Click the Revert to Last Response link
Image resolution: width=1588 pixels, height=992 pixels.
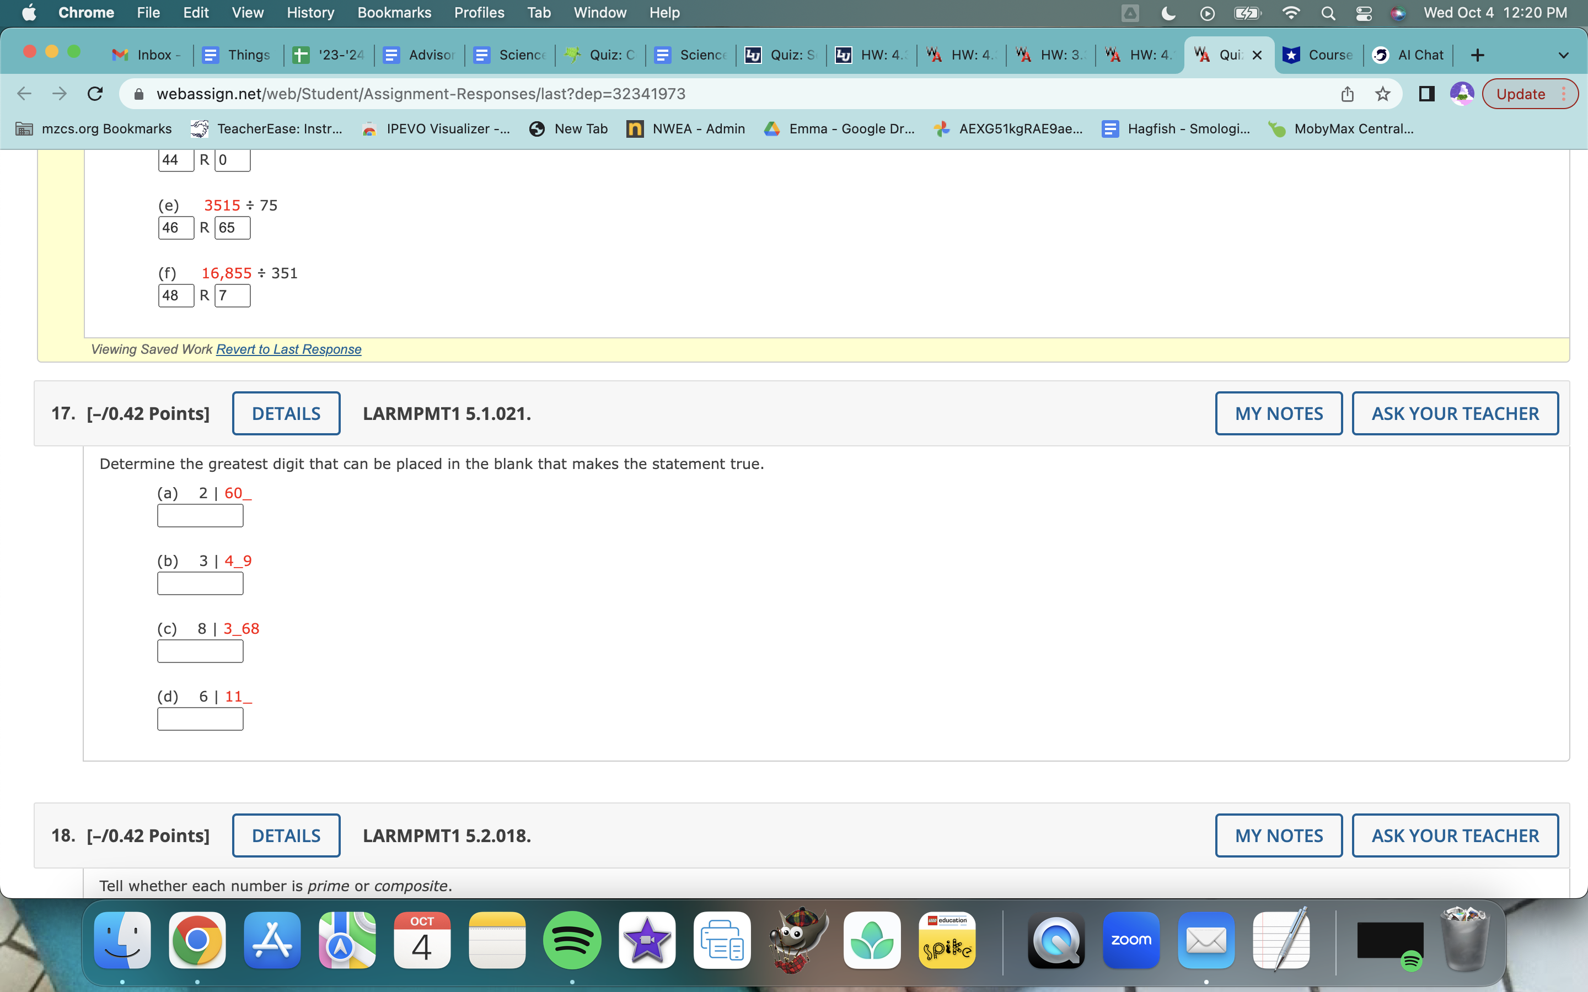[x=289, y=349]
